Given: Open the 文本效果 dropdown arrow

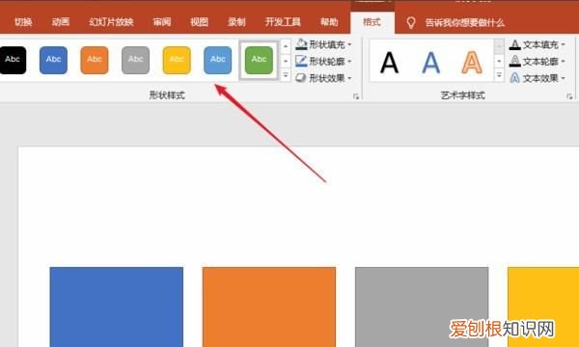Looking at the screenshot, I should (564, 78).
